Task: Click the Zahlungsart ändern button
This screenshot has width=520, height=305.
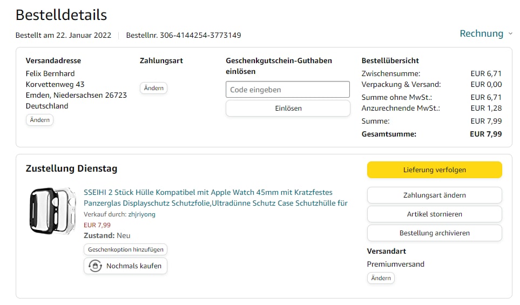Action: pos(434,195)
